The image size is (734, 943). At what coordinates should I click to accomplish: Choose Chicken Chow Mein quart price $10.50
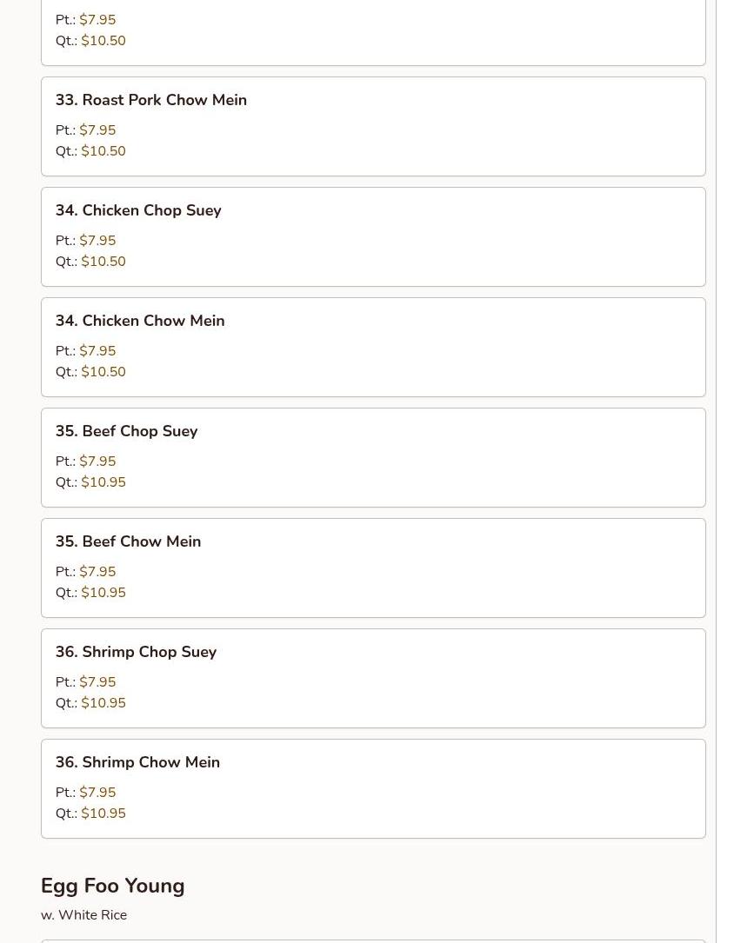(x=103, y=372)
